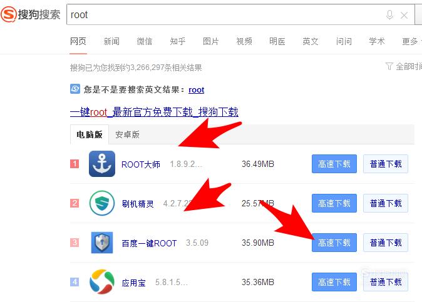This screenshot has width=422, height=302.
Task: Click 高速下载 for ROOT大师
Action: tap(334, 164)
